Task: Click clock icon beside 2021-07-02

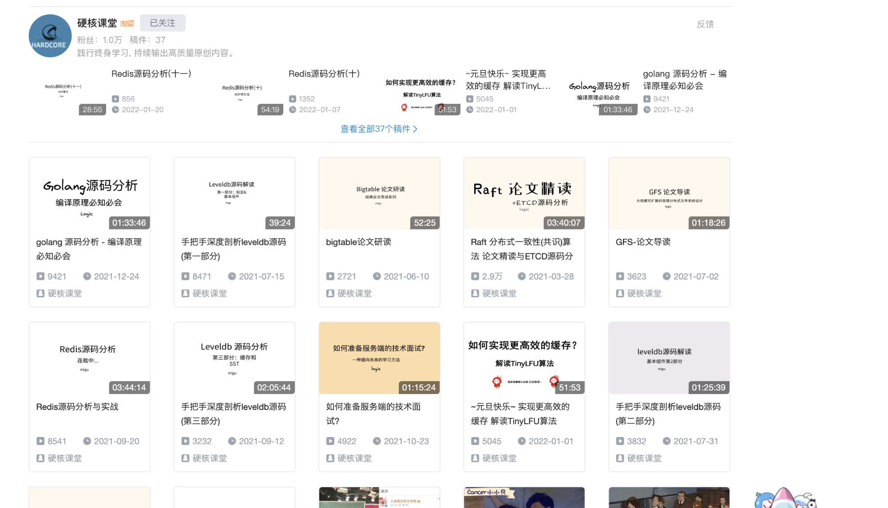Action: [x=666, y=276]
